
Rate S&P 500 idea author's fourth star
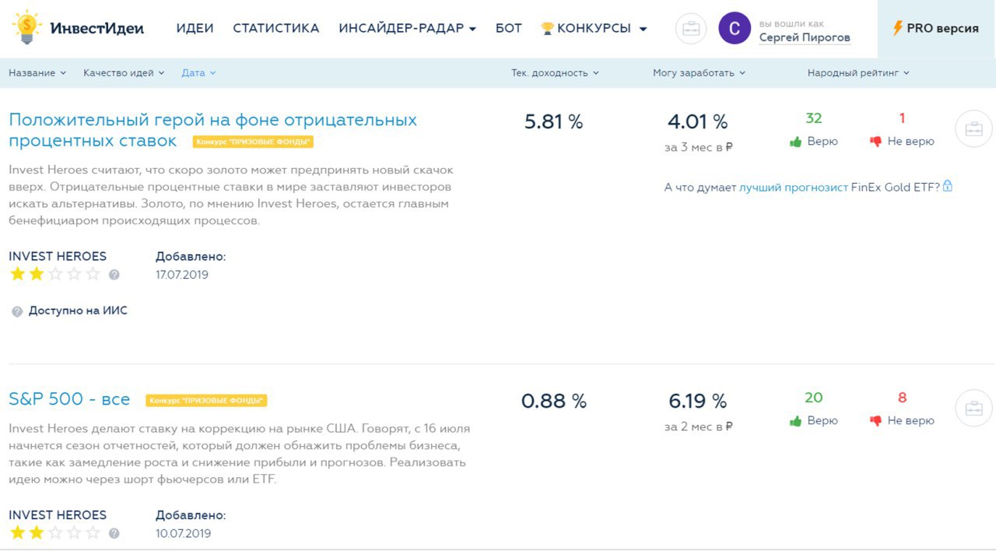[x=74, y=533]
